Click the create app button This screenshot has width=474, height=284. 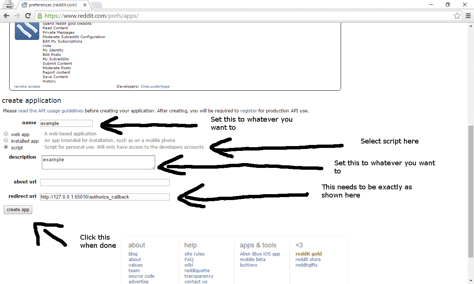coord(18,210)
